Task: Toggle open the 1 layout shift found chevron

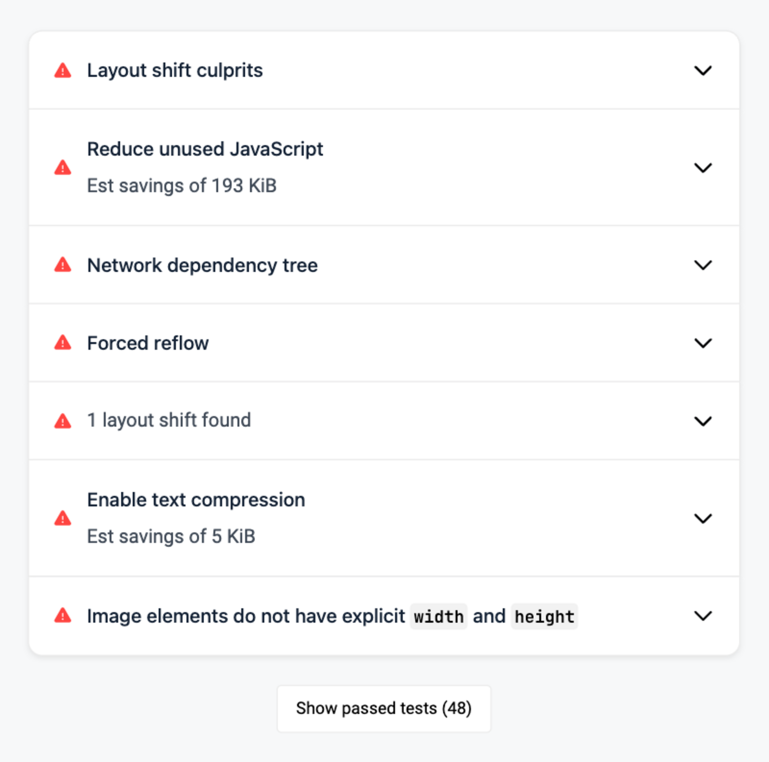Action: coord(703,421)
